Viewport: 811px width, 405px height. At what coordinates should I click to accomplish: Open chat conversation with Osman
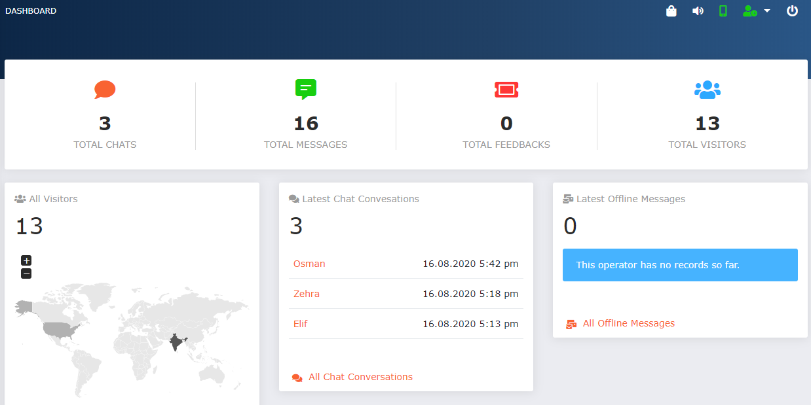[309, 264]
